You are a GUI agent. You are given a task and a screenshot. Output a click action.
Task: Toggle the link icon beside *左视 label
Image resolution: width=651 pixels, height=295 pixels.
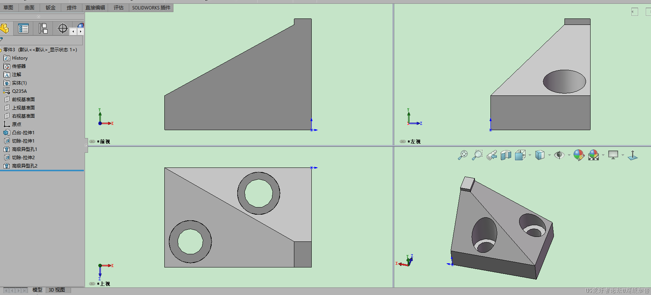(x=403, y=142)
